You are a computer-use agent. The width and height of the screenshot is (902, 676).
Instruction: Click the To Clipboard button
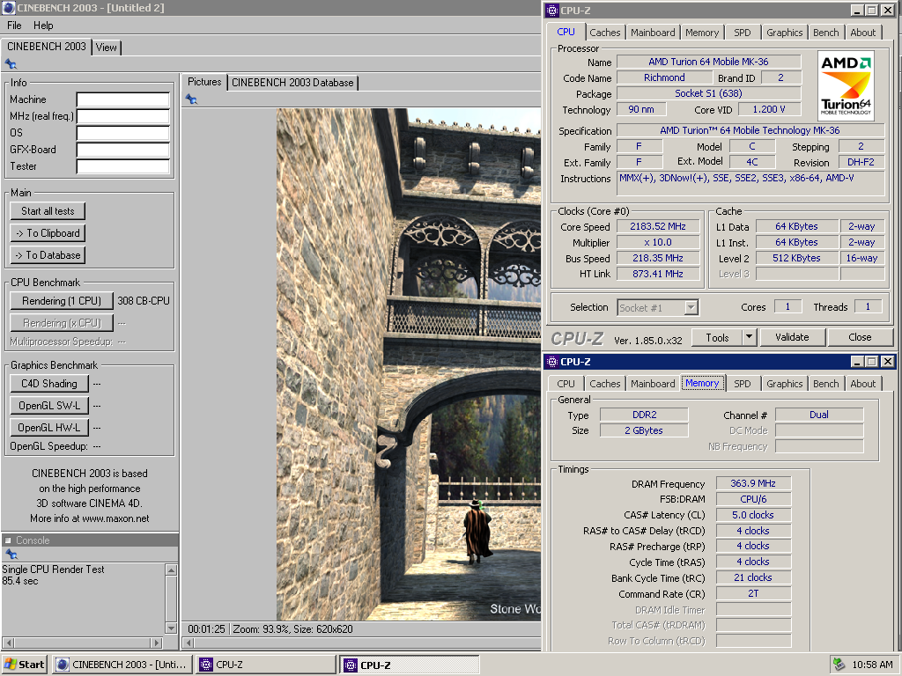(x=48, y=232)
